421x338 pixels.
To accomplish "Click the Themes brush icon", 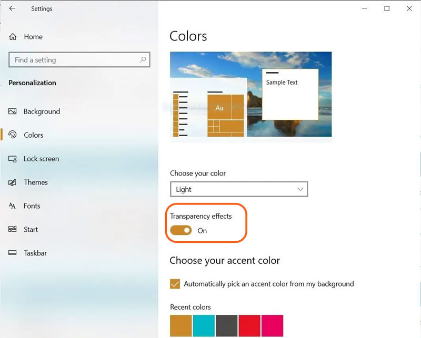I will (x=12, y=182).
